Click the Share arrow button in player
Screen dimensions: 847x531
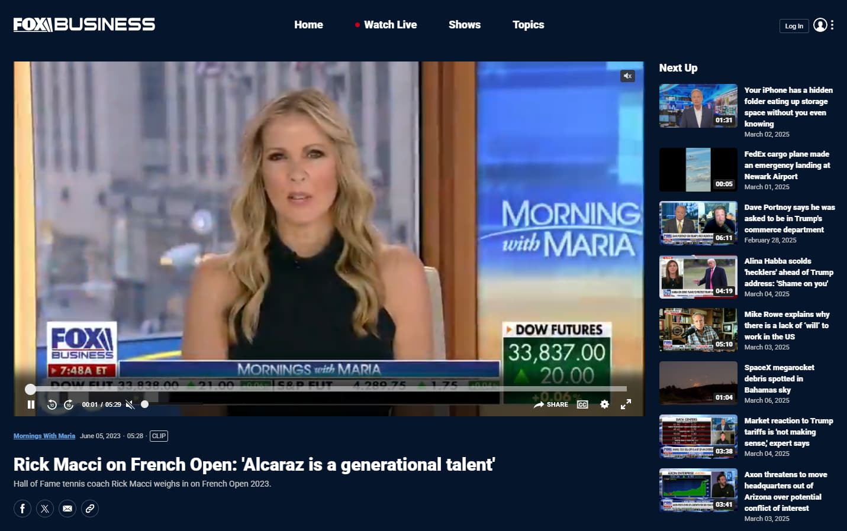pyautogui.click(x=550, y=404)
